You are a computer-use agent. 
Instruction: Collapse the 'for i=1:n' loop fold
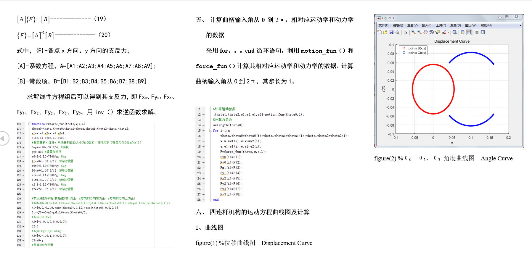pyautogui.click(x=210, y=130)
